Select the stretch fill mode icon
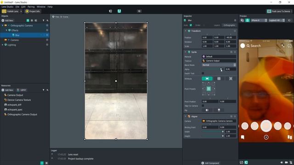This screenshot has height=165, width=294. click(207, 78)
